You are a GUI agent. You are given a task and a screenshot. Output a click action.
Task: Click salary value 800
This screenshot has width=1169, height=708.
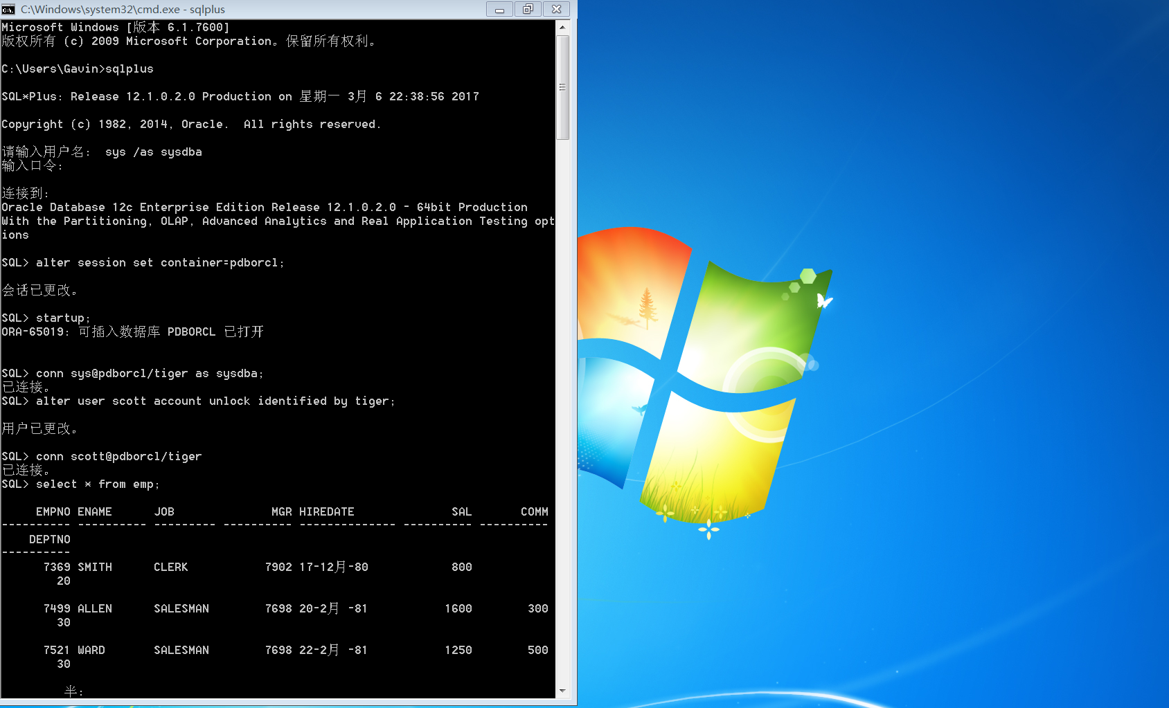(x=462, y=567)
